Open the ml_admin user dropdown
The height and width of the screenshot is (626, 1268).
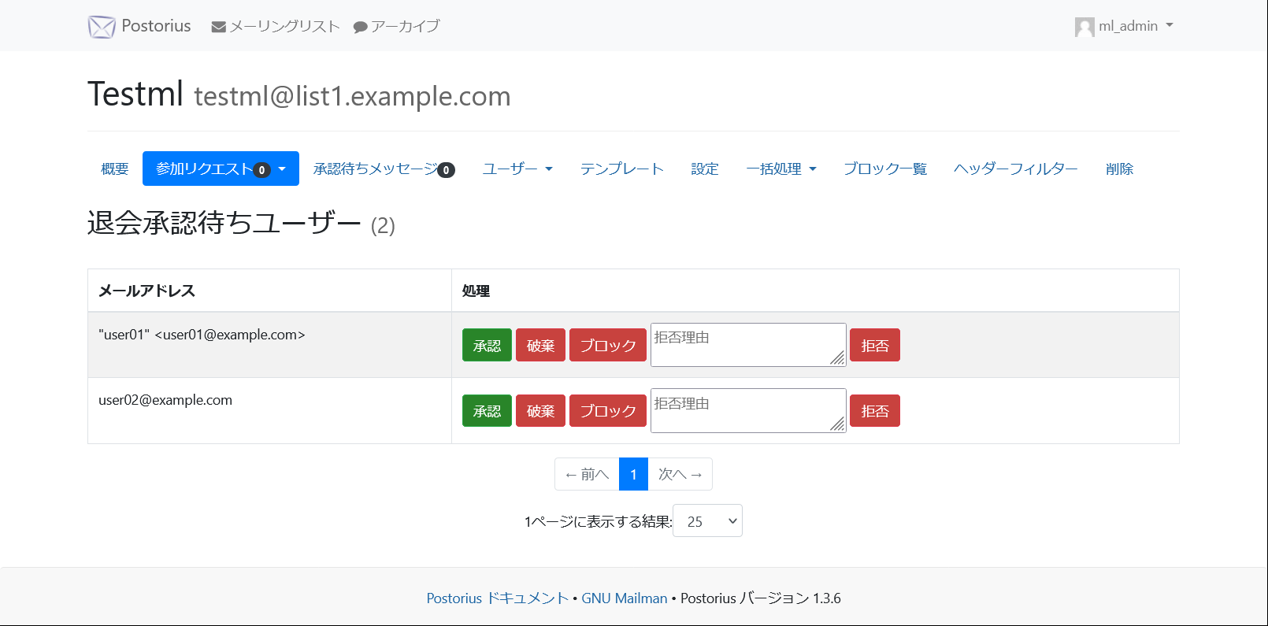(1125, 27)
